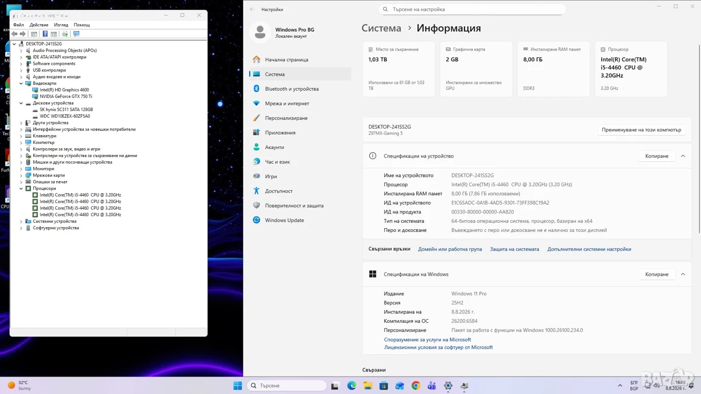Select the WDC WD10EZEX-60ZF5A0 disk
The height and width of the screenshot is (394, 701).
tap(65, 116)
